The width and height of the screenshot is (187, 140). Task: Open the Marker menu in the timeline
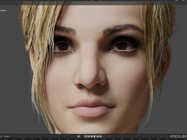tap(7, 136)
